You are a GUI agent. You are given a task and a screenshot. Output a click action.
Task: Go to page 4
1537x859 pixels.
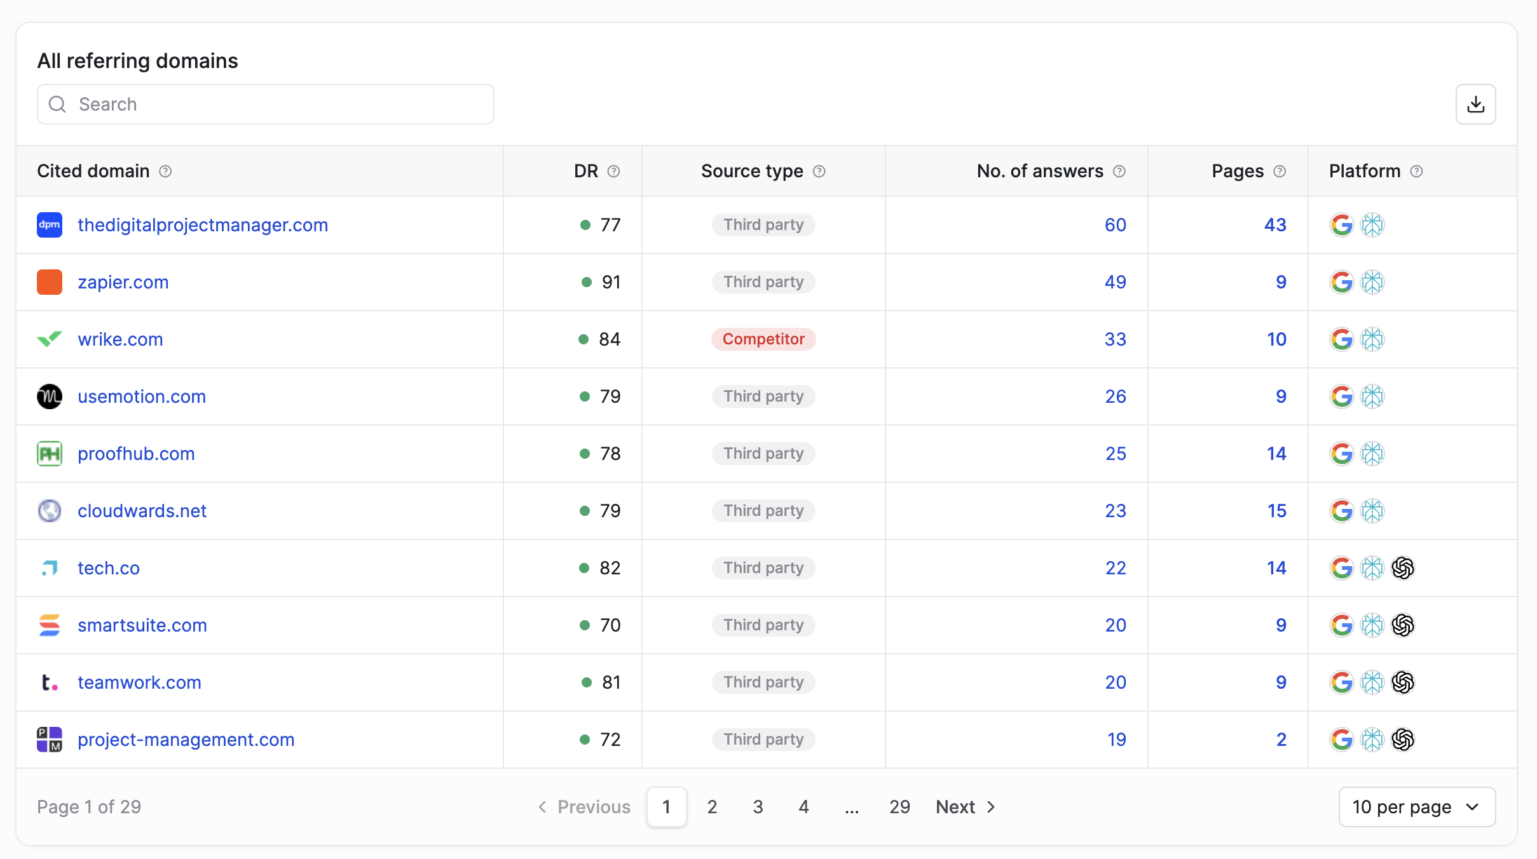pyautogui.click(x=803, y=807)
